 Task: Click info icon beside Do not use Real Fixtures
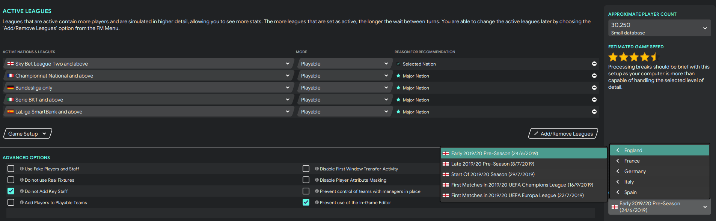(x=22, y=180)
